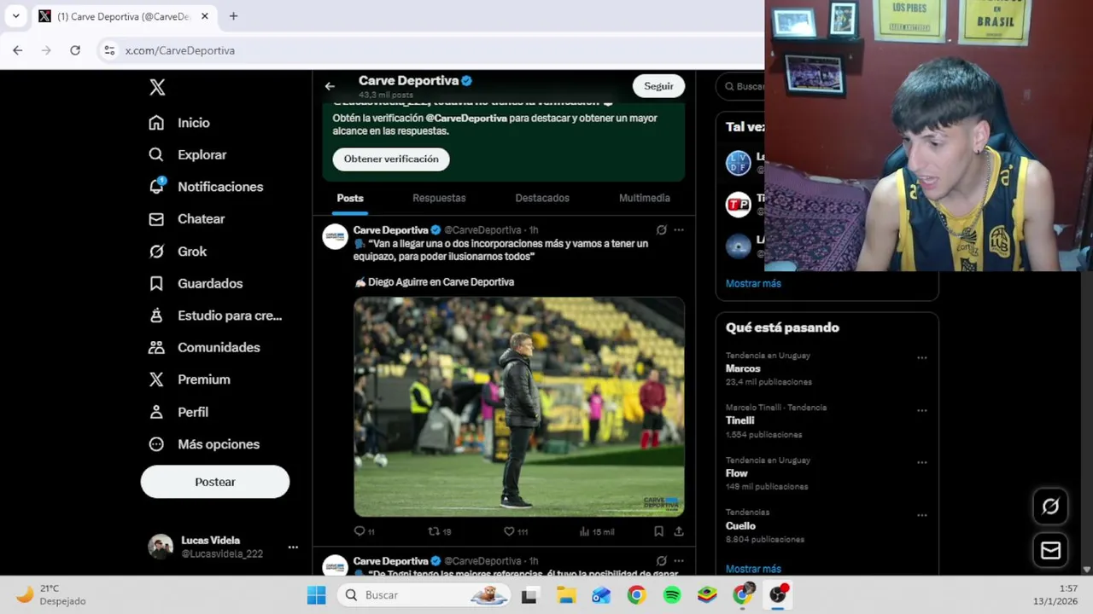Image resolution: width=1093 pixels, height=614 pixels.
Task: Open weather widget showing 21°C
Action: coord(51,594)
